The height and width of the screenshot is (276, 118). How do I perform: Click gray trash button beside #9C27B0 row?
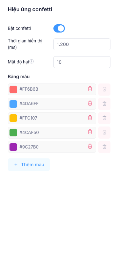coord(105,147)
